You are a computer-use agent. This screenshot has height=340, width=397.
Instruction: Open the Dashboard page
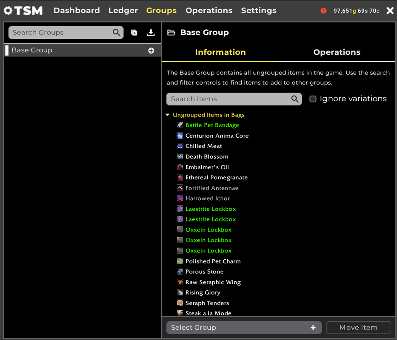click(77, 10)
